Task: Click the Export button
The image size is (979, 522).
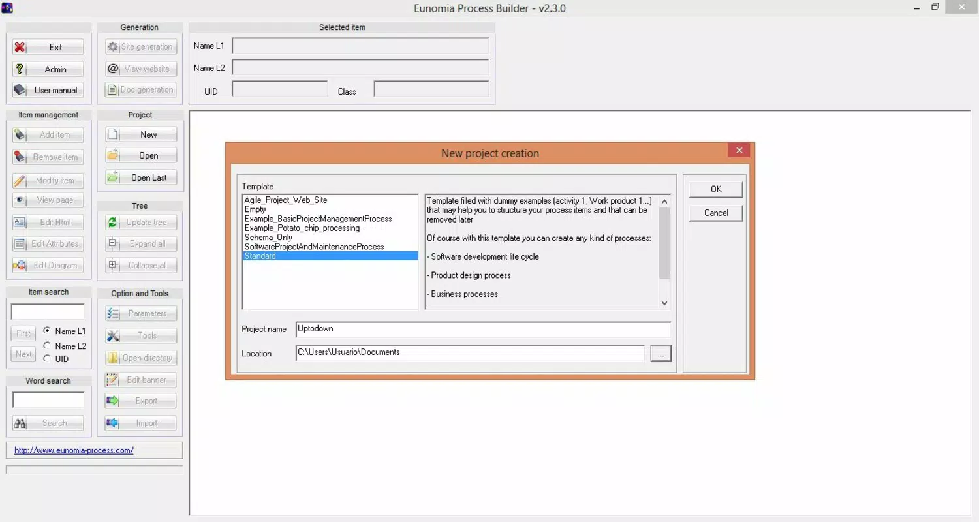Action: click(x=141, y=401)
